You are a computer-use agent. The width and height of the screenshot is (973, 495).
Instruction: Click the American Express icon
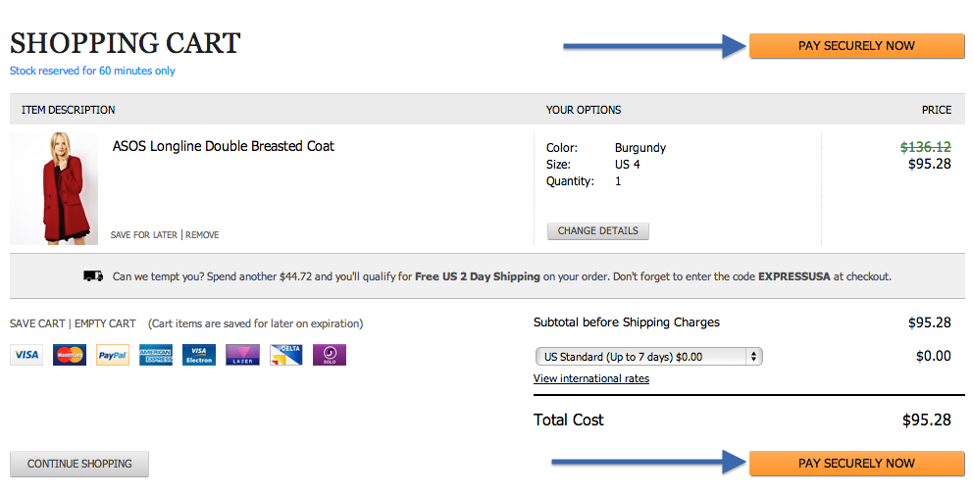point(156,355)
